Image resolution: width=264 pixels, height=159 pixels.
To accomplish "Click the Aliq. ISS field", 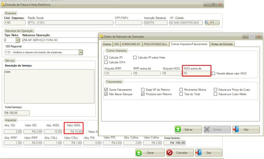I will click(13, 132).
